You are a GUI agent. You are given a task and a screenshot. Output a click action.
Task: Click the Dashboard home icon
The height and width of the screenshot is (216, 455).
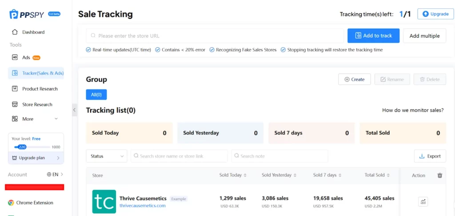pos(15,32)
